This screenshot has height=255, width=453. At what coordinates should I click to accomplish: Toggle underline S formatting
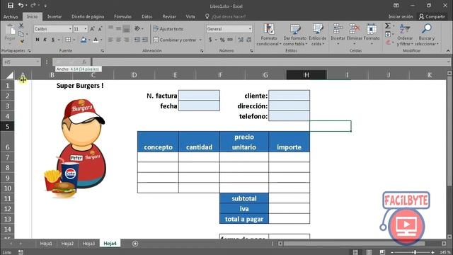[53, 40]
